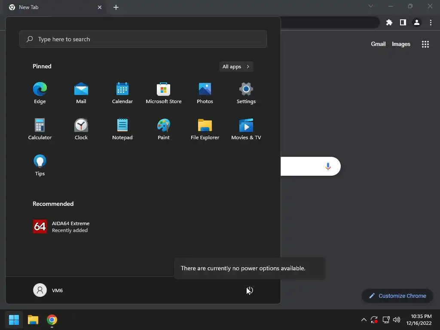The height and width of the screenshot is (330, 440).
Task: Toggle Chrome side panel
Action: (x=403, y=22)
